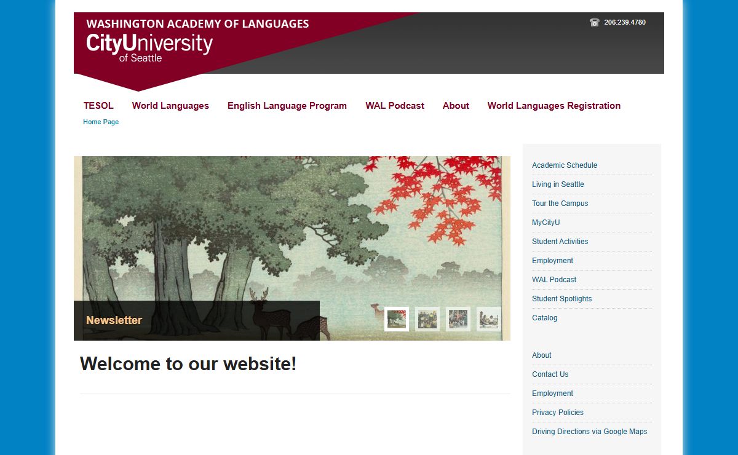Open the Tour the Campus link
Viewport: 738px width, 455px height.
[x=560, y=204]
